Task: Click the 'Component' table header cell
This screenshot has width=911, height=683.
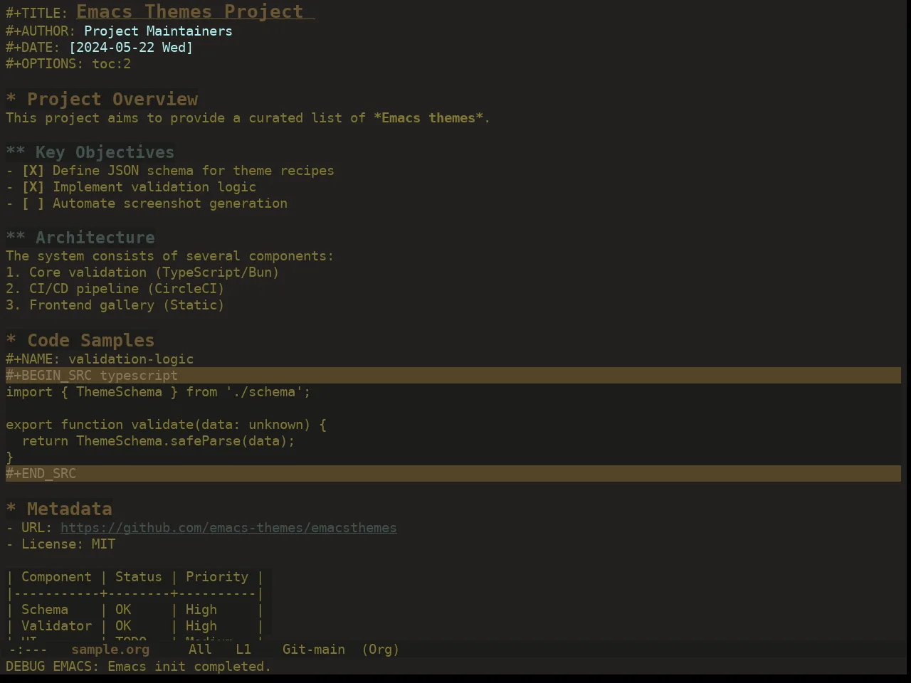Action: coord(56,577)
